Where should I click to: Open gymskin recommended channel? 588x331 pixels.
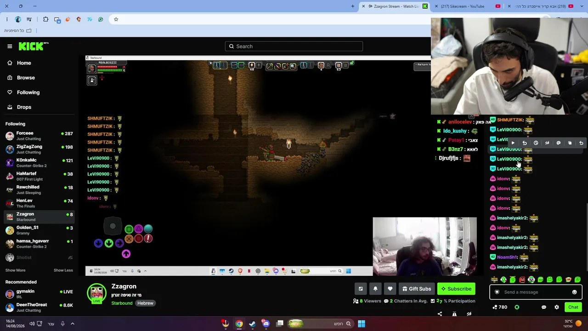39,294
